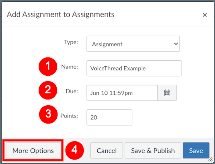Click the 'Name:' label
The height and width of the screenshot is (164, 215).
point(70,67)
